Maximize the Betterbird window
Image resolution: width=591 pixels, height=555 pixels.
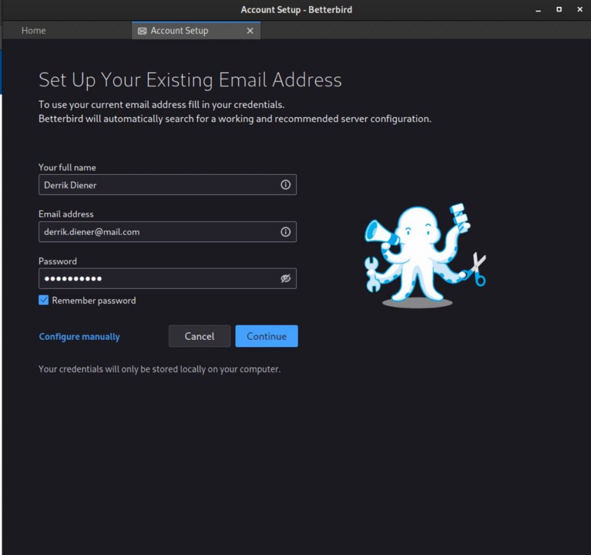tap(559, 9)
